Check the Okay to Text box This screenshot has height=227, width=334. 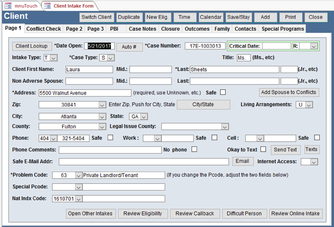(263, 150)
